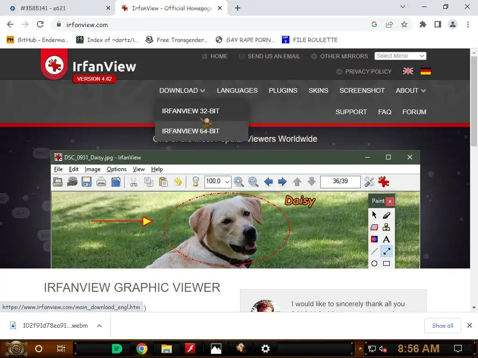This screenshot has width=478, height=358.
Task: Open Task View on taskbar
Action: (x=61, y=349)
